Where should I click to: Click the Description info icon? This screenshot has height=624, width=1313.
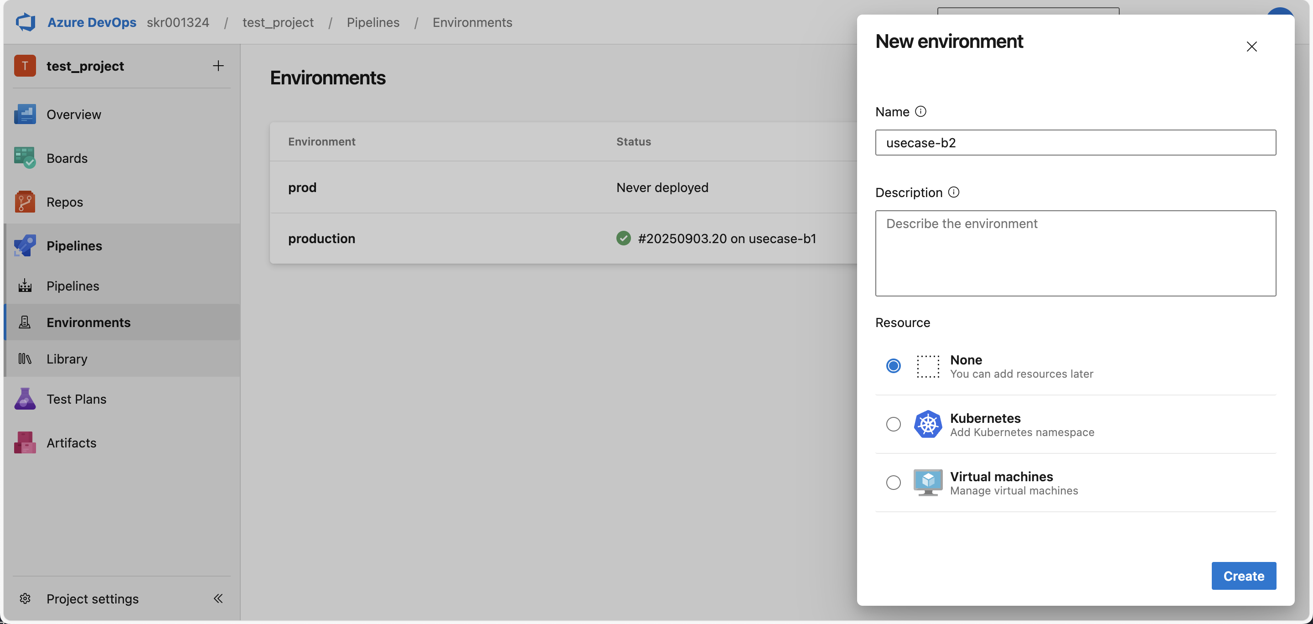(x=953, y=192)
